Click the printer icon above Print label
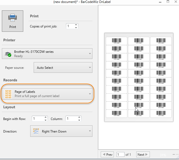Screen dimensions: 179x160 (x=13, y=18)
